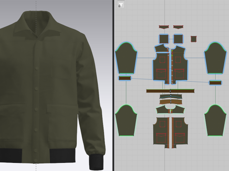Click the top button on the 3D jacket
The image size is (229, 171).
pyautogui.click(x=37, y=68)
